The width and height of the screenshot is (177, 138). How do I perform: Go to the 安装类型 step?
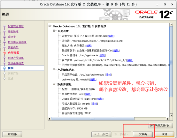pos(13,48)
